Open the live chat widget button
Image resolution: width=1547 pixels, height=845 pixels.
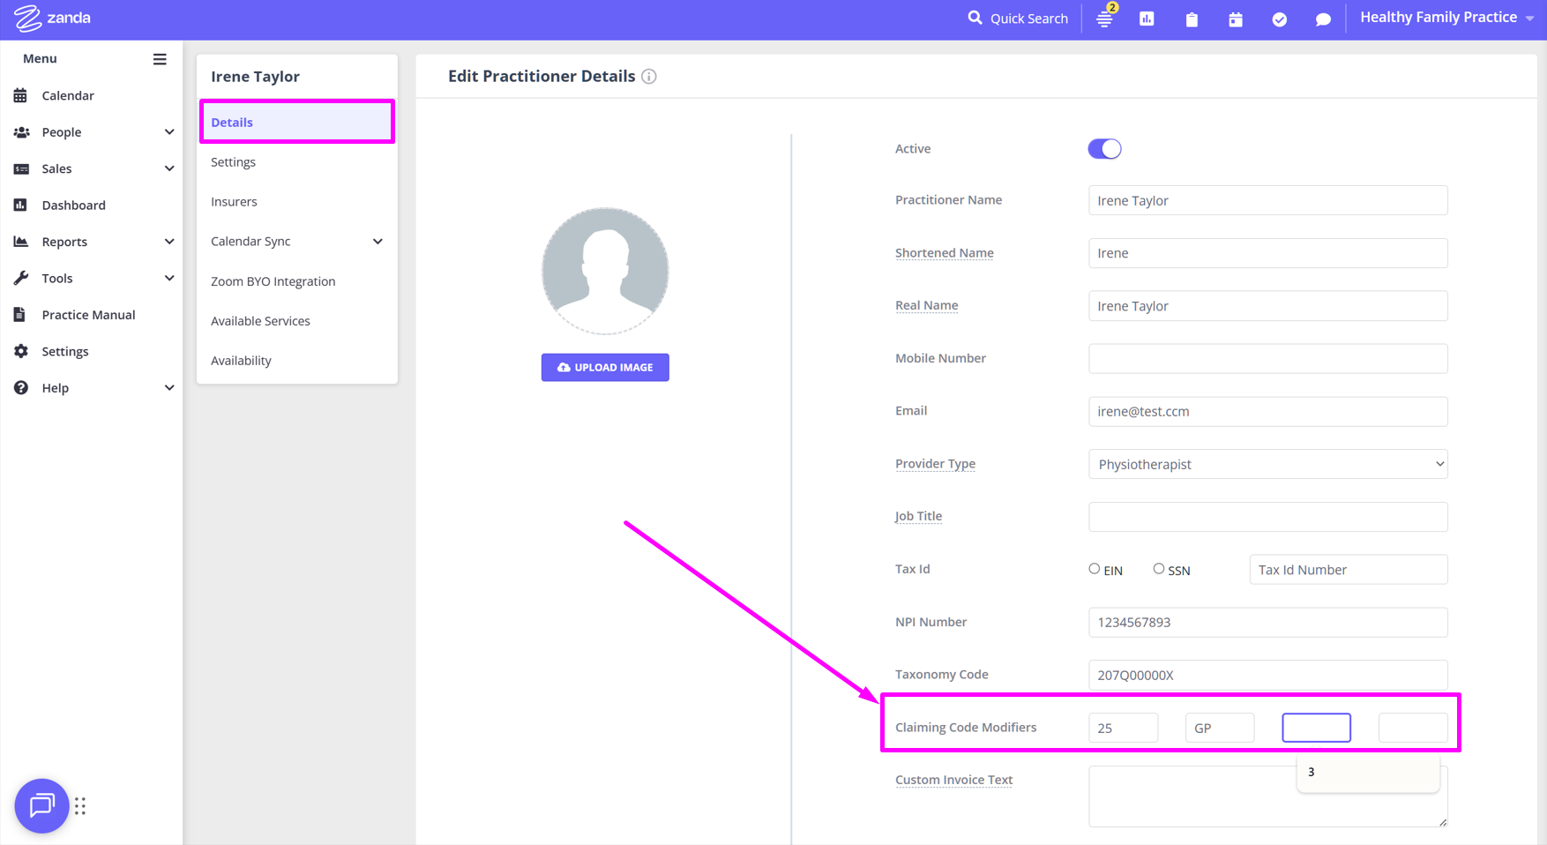tap(41, 805)
